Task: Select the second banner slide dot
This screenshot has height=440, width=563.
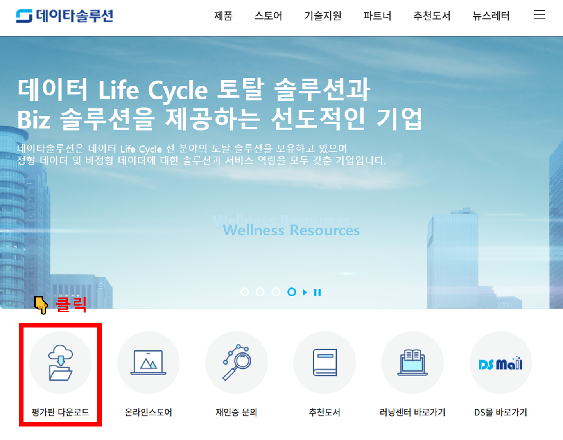Action: 260,292
